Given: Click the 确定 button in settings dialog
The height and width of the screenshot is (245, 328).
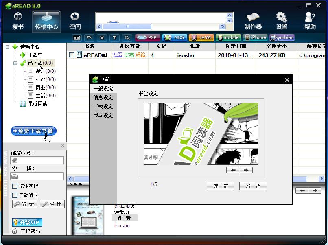Looking at the screenshot, I should (221, 186).
